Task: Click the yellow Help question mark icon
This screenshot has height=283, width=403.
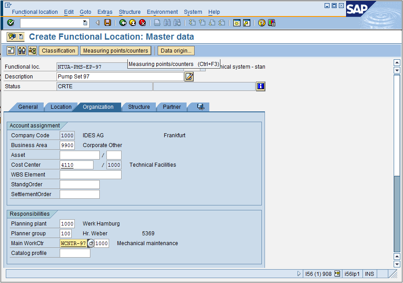Action: (x=262, y=23)
